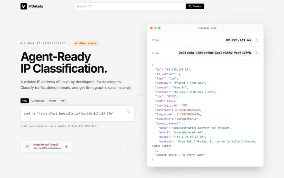
Task: Copy the curl command snippet
Action: pos(129,112)
